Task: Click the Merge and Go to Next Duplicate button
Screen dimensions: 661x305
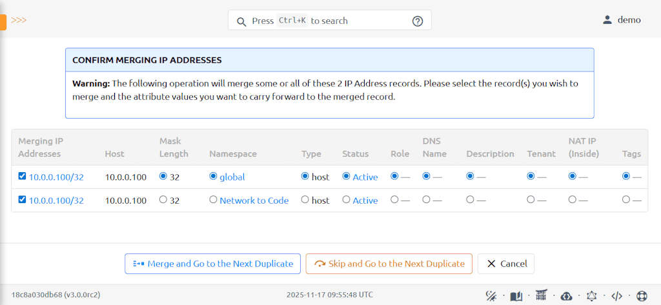Action: 213,264
